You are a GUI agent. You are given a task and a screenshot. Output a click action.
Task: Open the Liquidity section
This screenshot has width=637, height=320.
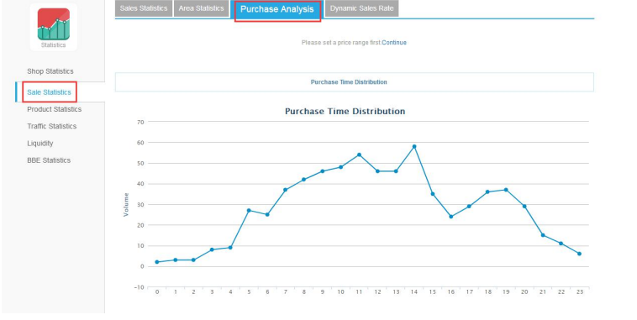(x=40, y=144)
